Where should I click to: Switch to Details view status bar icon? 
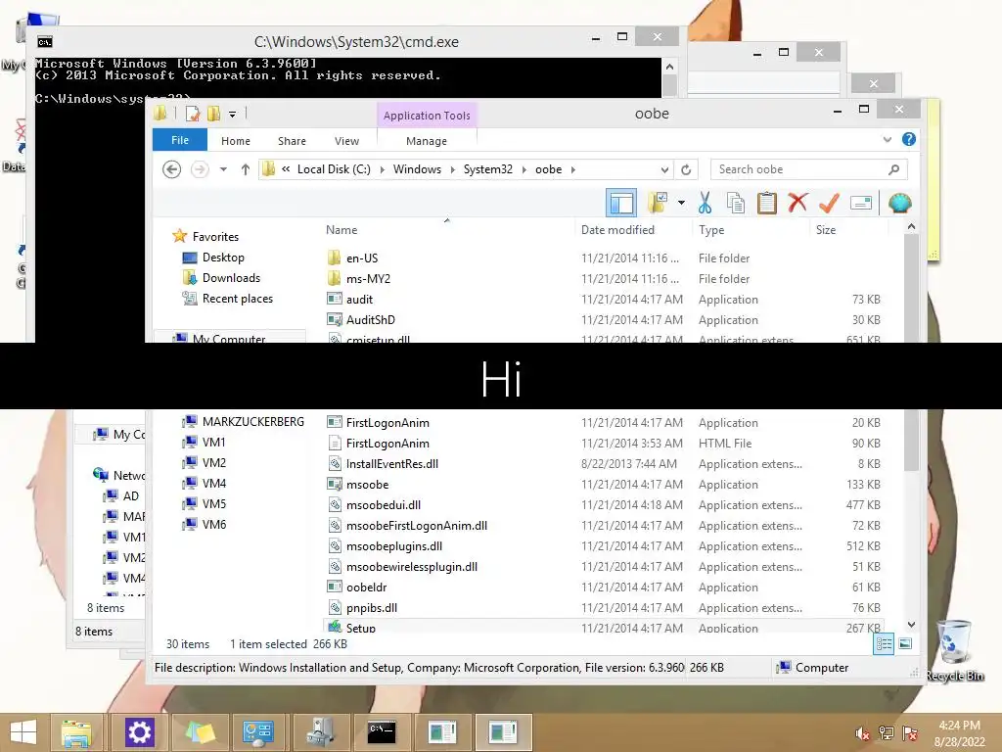pos(884,644)
